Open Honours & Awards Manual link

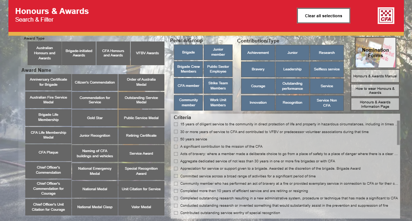tap(375, 76)
